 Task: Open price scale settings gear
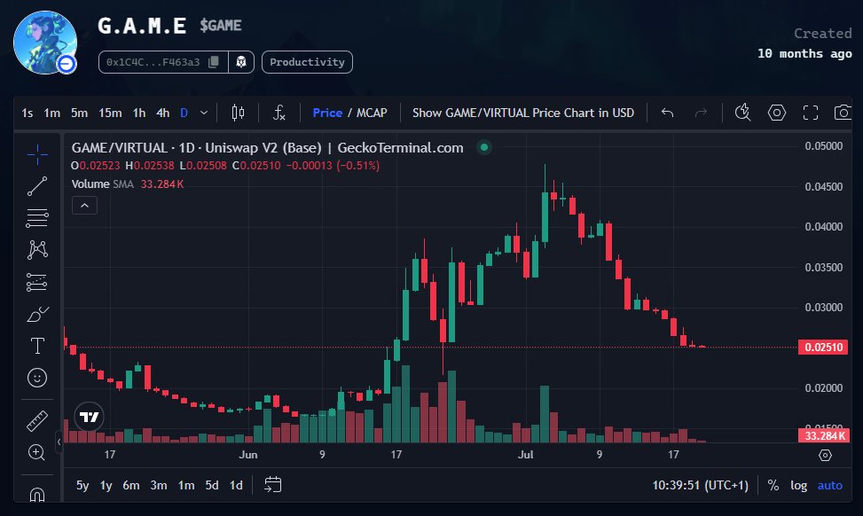point(825,455)
